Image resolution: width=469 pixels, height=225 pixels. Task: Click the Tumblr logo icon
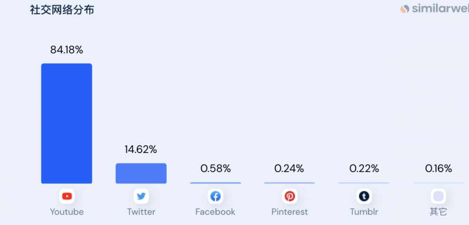[x=364, y=196]
